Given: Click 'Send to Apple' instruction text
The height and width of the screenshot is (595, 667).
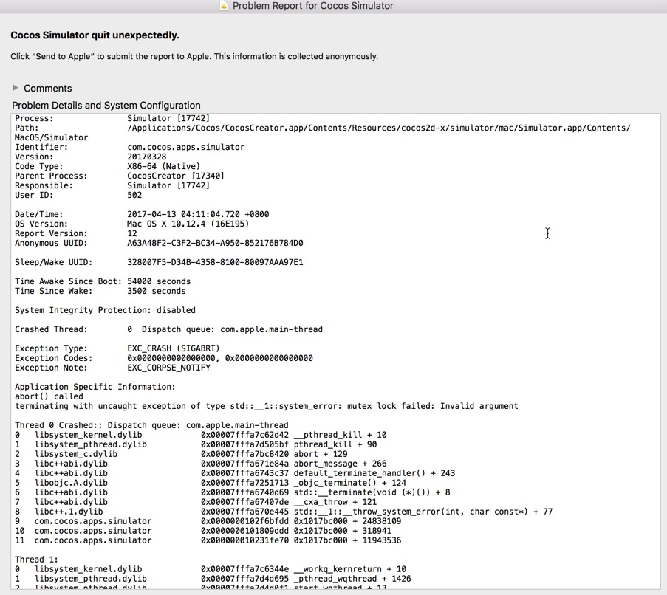Looking at the screenshot, I should 194,57.
